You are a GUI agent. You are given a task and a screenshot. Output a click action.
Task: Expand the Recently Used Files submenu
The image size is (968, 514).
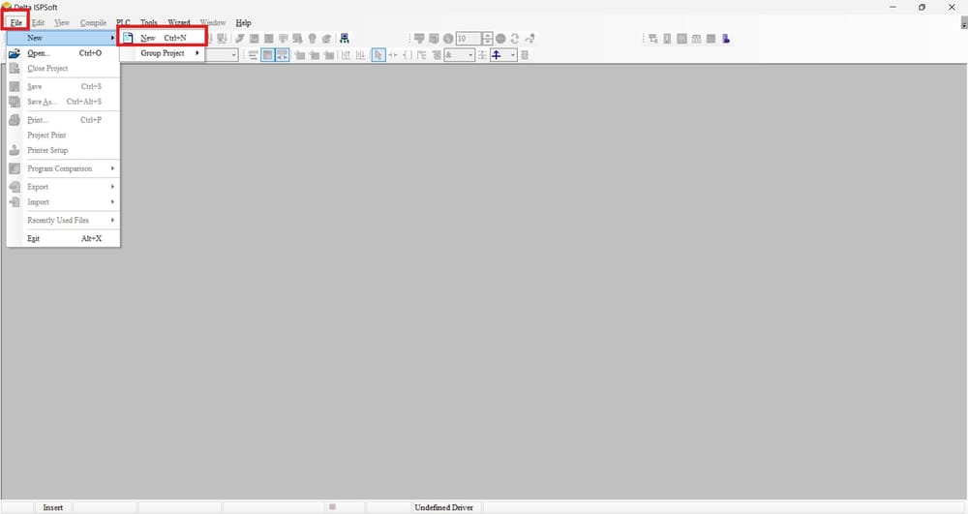click(x=58, y=221)
